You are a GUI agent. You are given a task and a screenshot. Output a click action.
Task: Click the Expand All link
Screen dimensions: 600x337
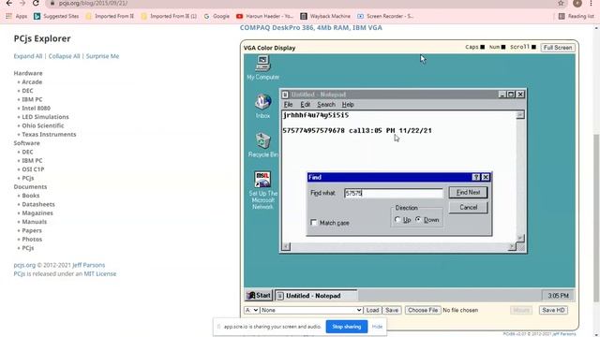coord(27,56)
